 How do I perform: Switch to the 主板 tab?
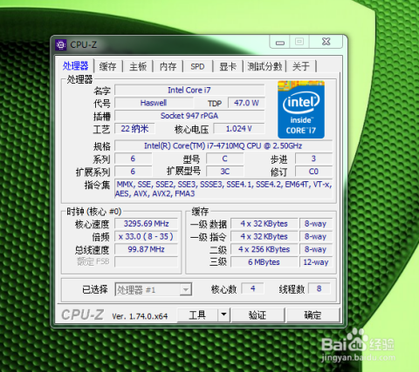[138, 66]
